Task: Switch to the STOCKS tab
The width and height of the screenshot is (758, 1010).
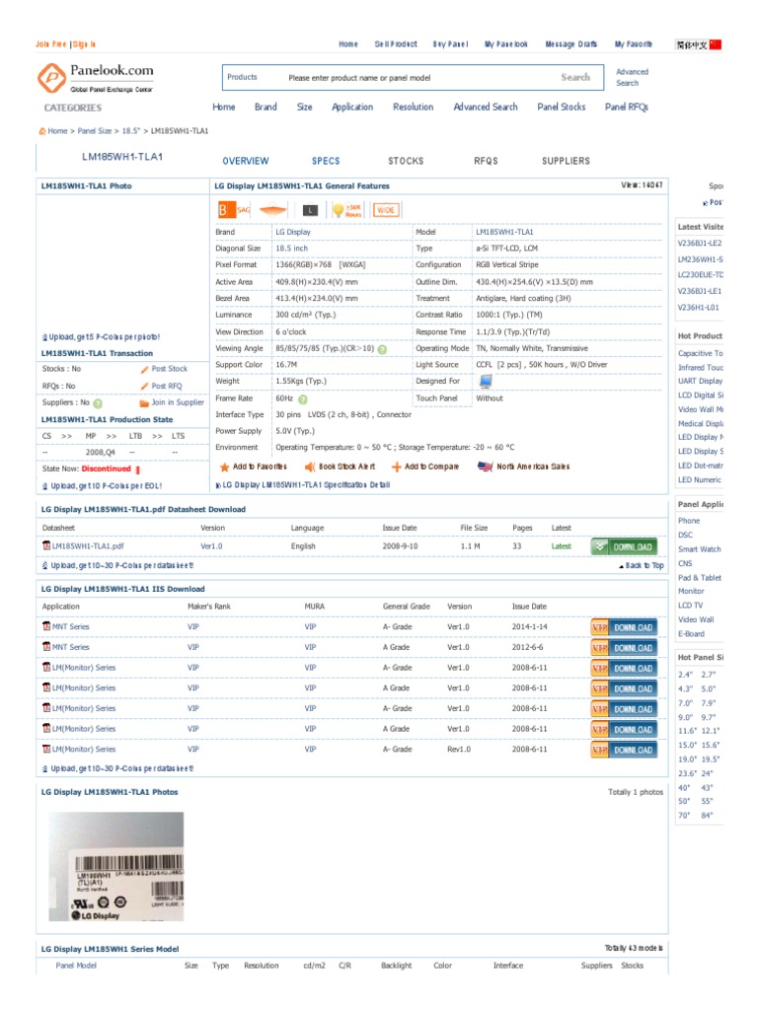Action: [406, 161]
